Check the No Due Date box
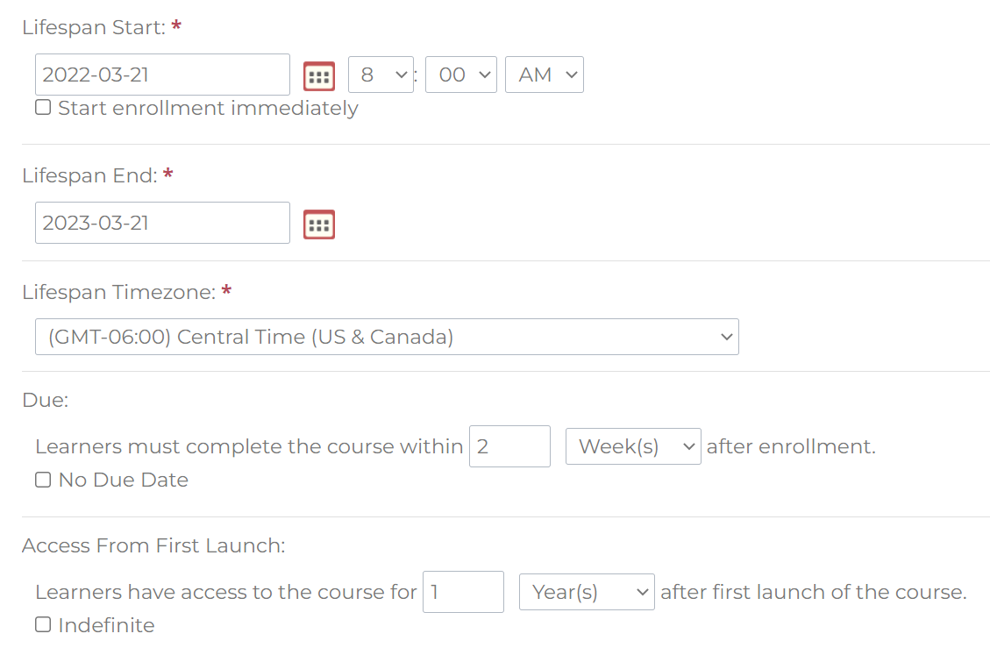Image resolution: width=990 pixels, height=648 pixels. [43, 480]
